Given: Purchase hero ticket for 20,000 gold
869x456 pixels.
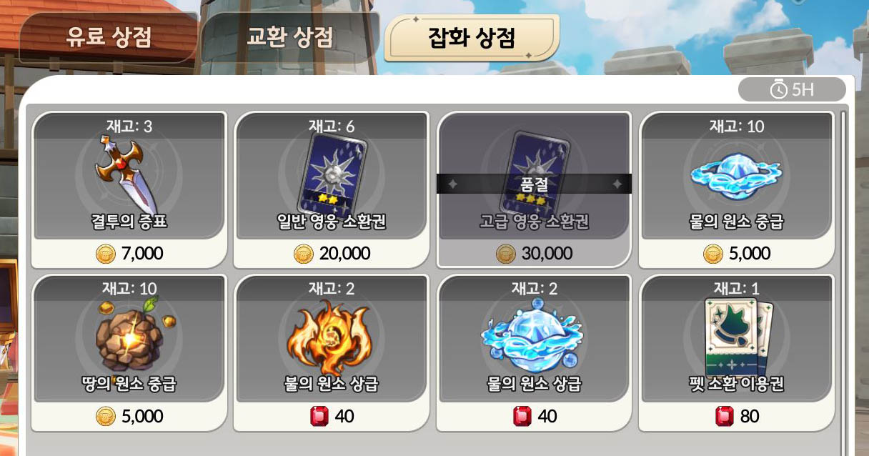Looking at the screenshot, I should coord(332,253).
